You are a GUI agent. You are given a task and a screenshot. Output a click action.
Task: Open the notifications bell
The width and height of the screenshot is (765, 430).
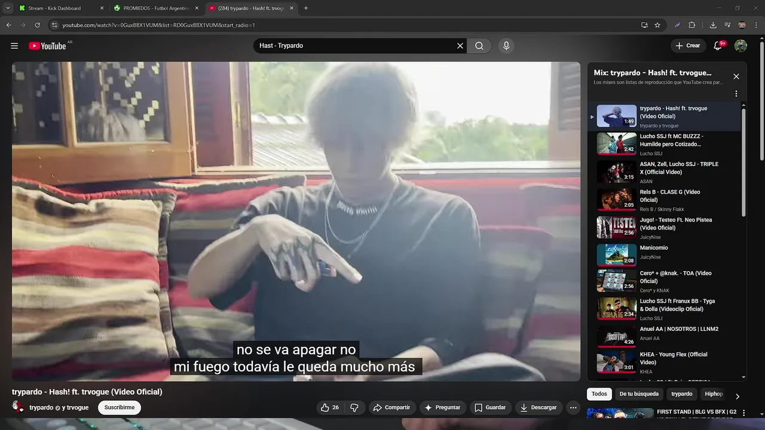(718, 46)
